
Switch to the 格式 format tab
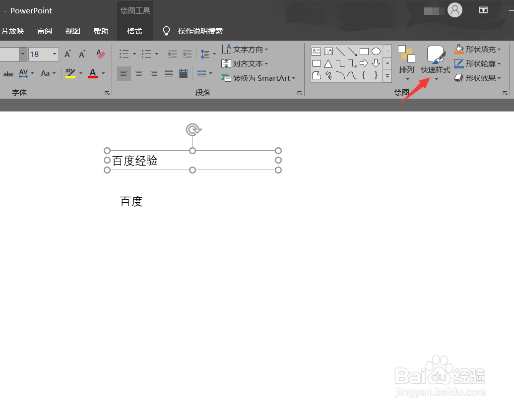pyautogui.click(x=134, y=31)
